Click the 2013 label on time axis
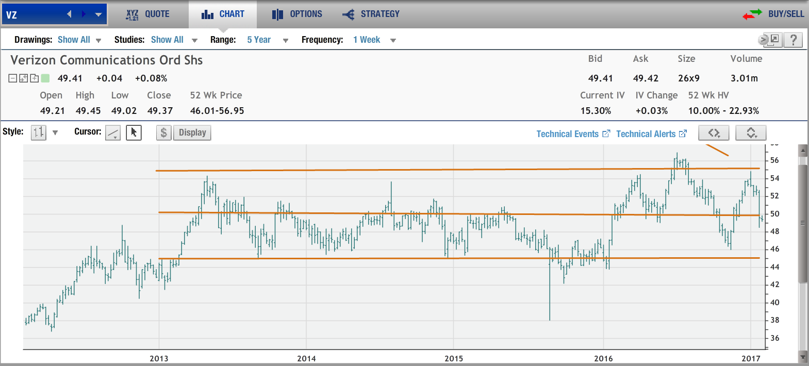 click(159, 358)
